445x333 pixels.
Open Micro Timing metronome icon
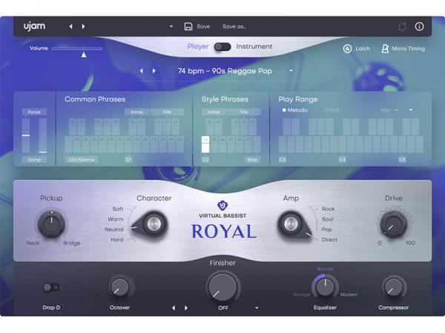point(385,49)
